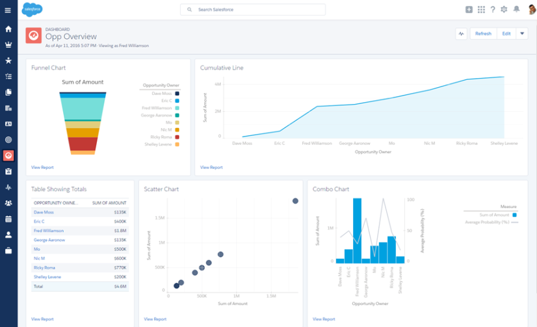Open View Report under Cumulative Line
537x327 pixels.
pos(211,168)
